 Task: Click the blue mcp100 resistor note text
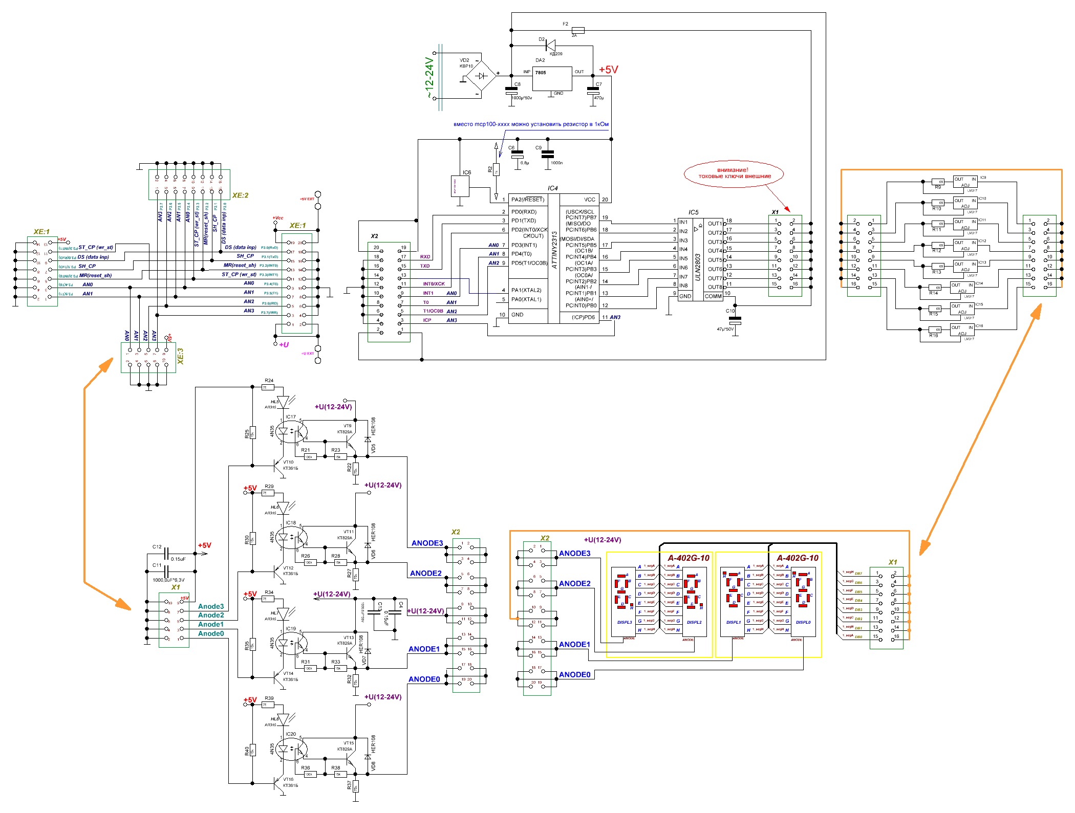click(x=531, y=124)
